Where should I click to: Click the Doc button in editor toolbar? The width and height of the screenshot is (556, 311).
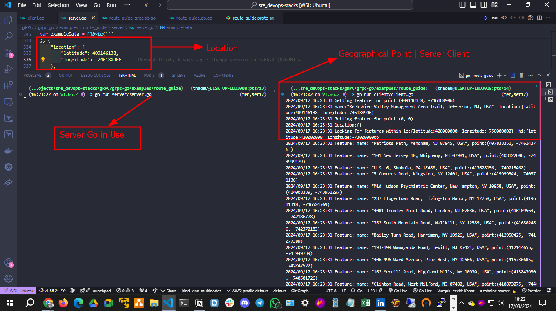click(x=495, y=18)
